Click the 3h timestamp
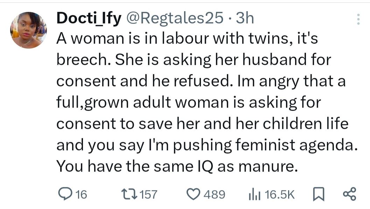Image resolution: width=370 pixels, height=209 pixels. click(x=245, y=19)
